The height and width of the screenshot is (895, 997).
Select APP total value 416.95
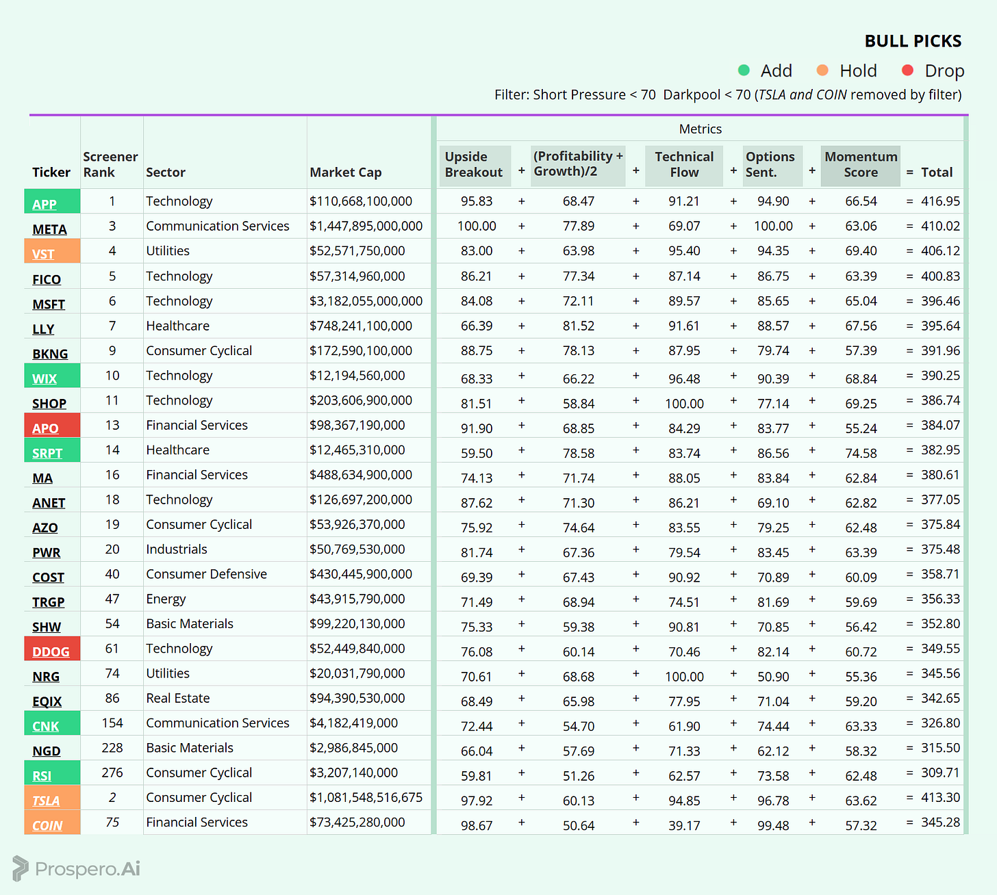point(940,201)
